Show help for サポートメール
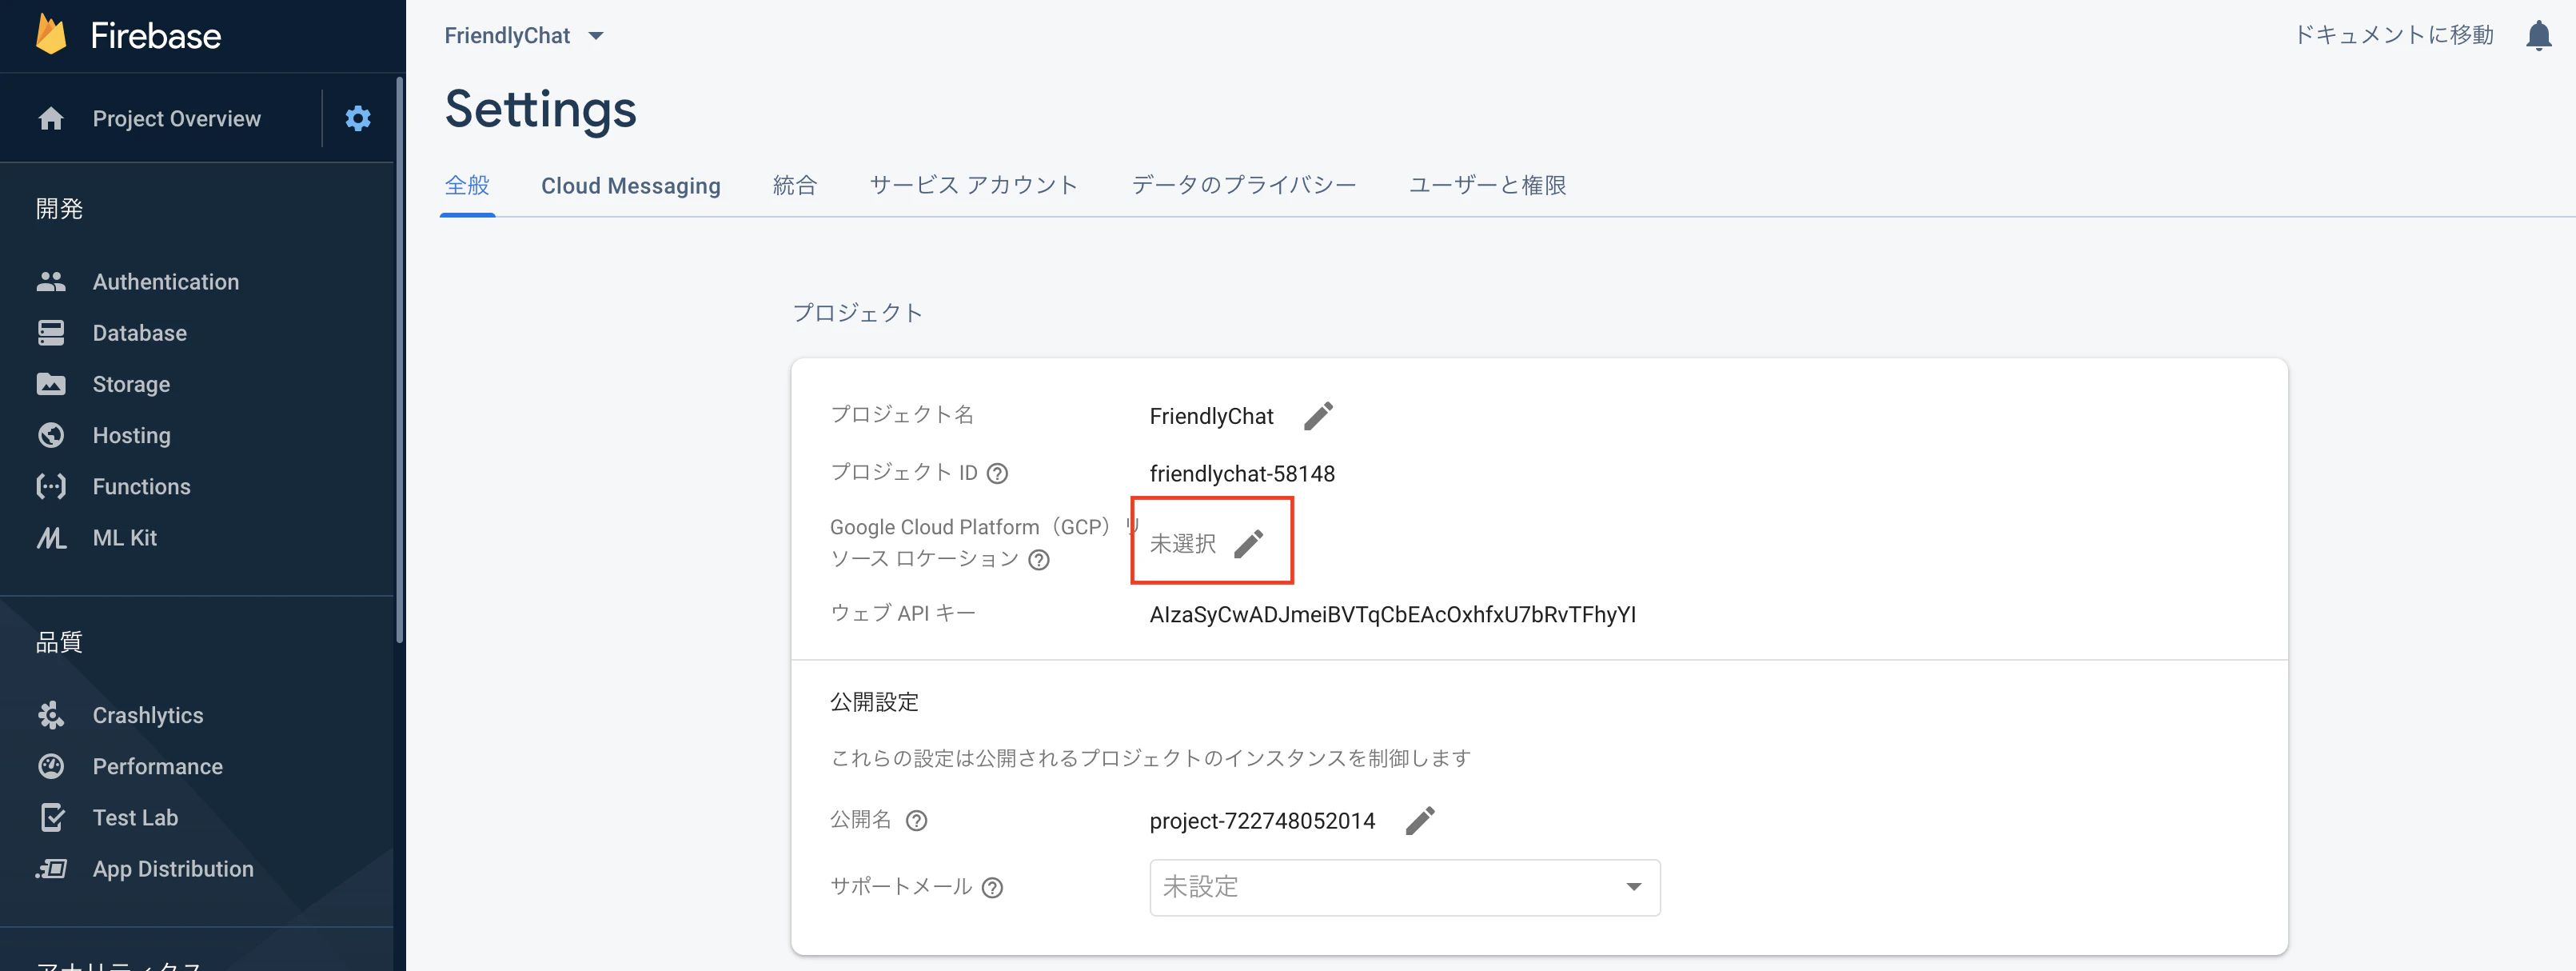The height and width of the screenshot is (971, 2576). pyautogui.click(x=992, y=887)
